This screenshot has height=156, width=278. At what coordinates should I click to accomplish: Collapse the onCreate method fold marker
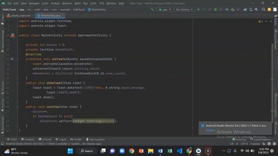18,59
